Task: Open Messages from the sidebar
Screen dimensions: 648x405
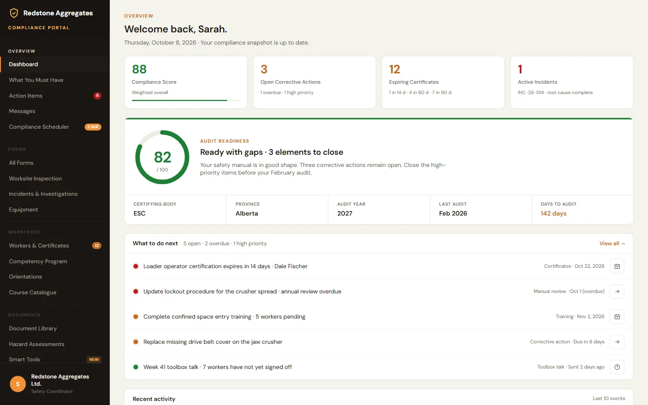Action: pos(55,111)
